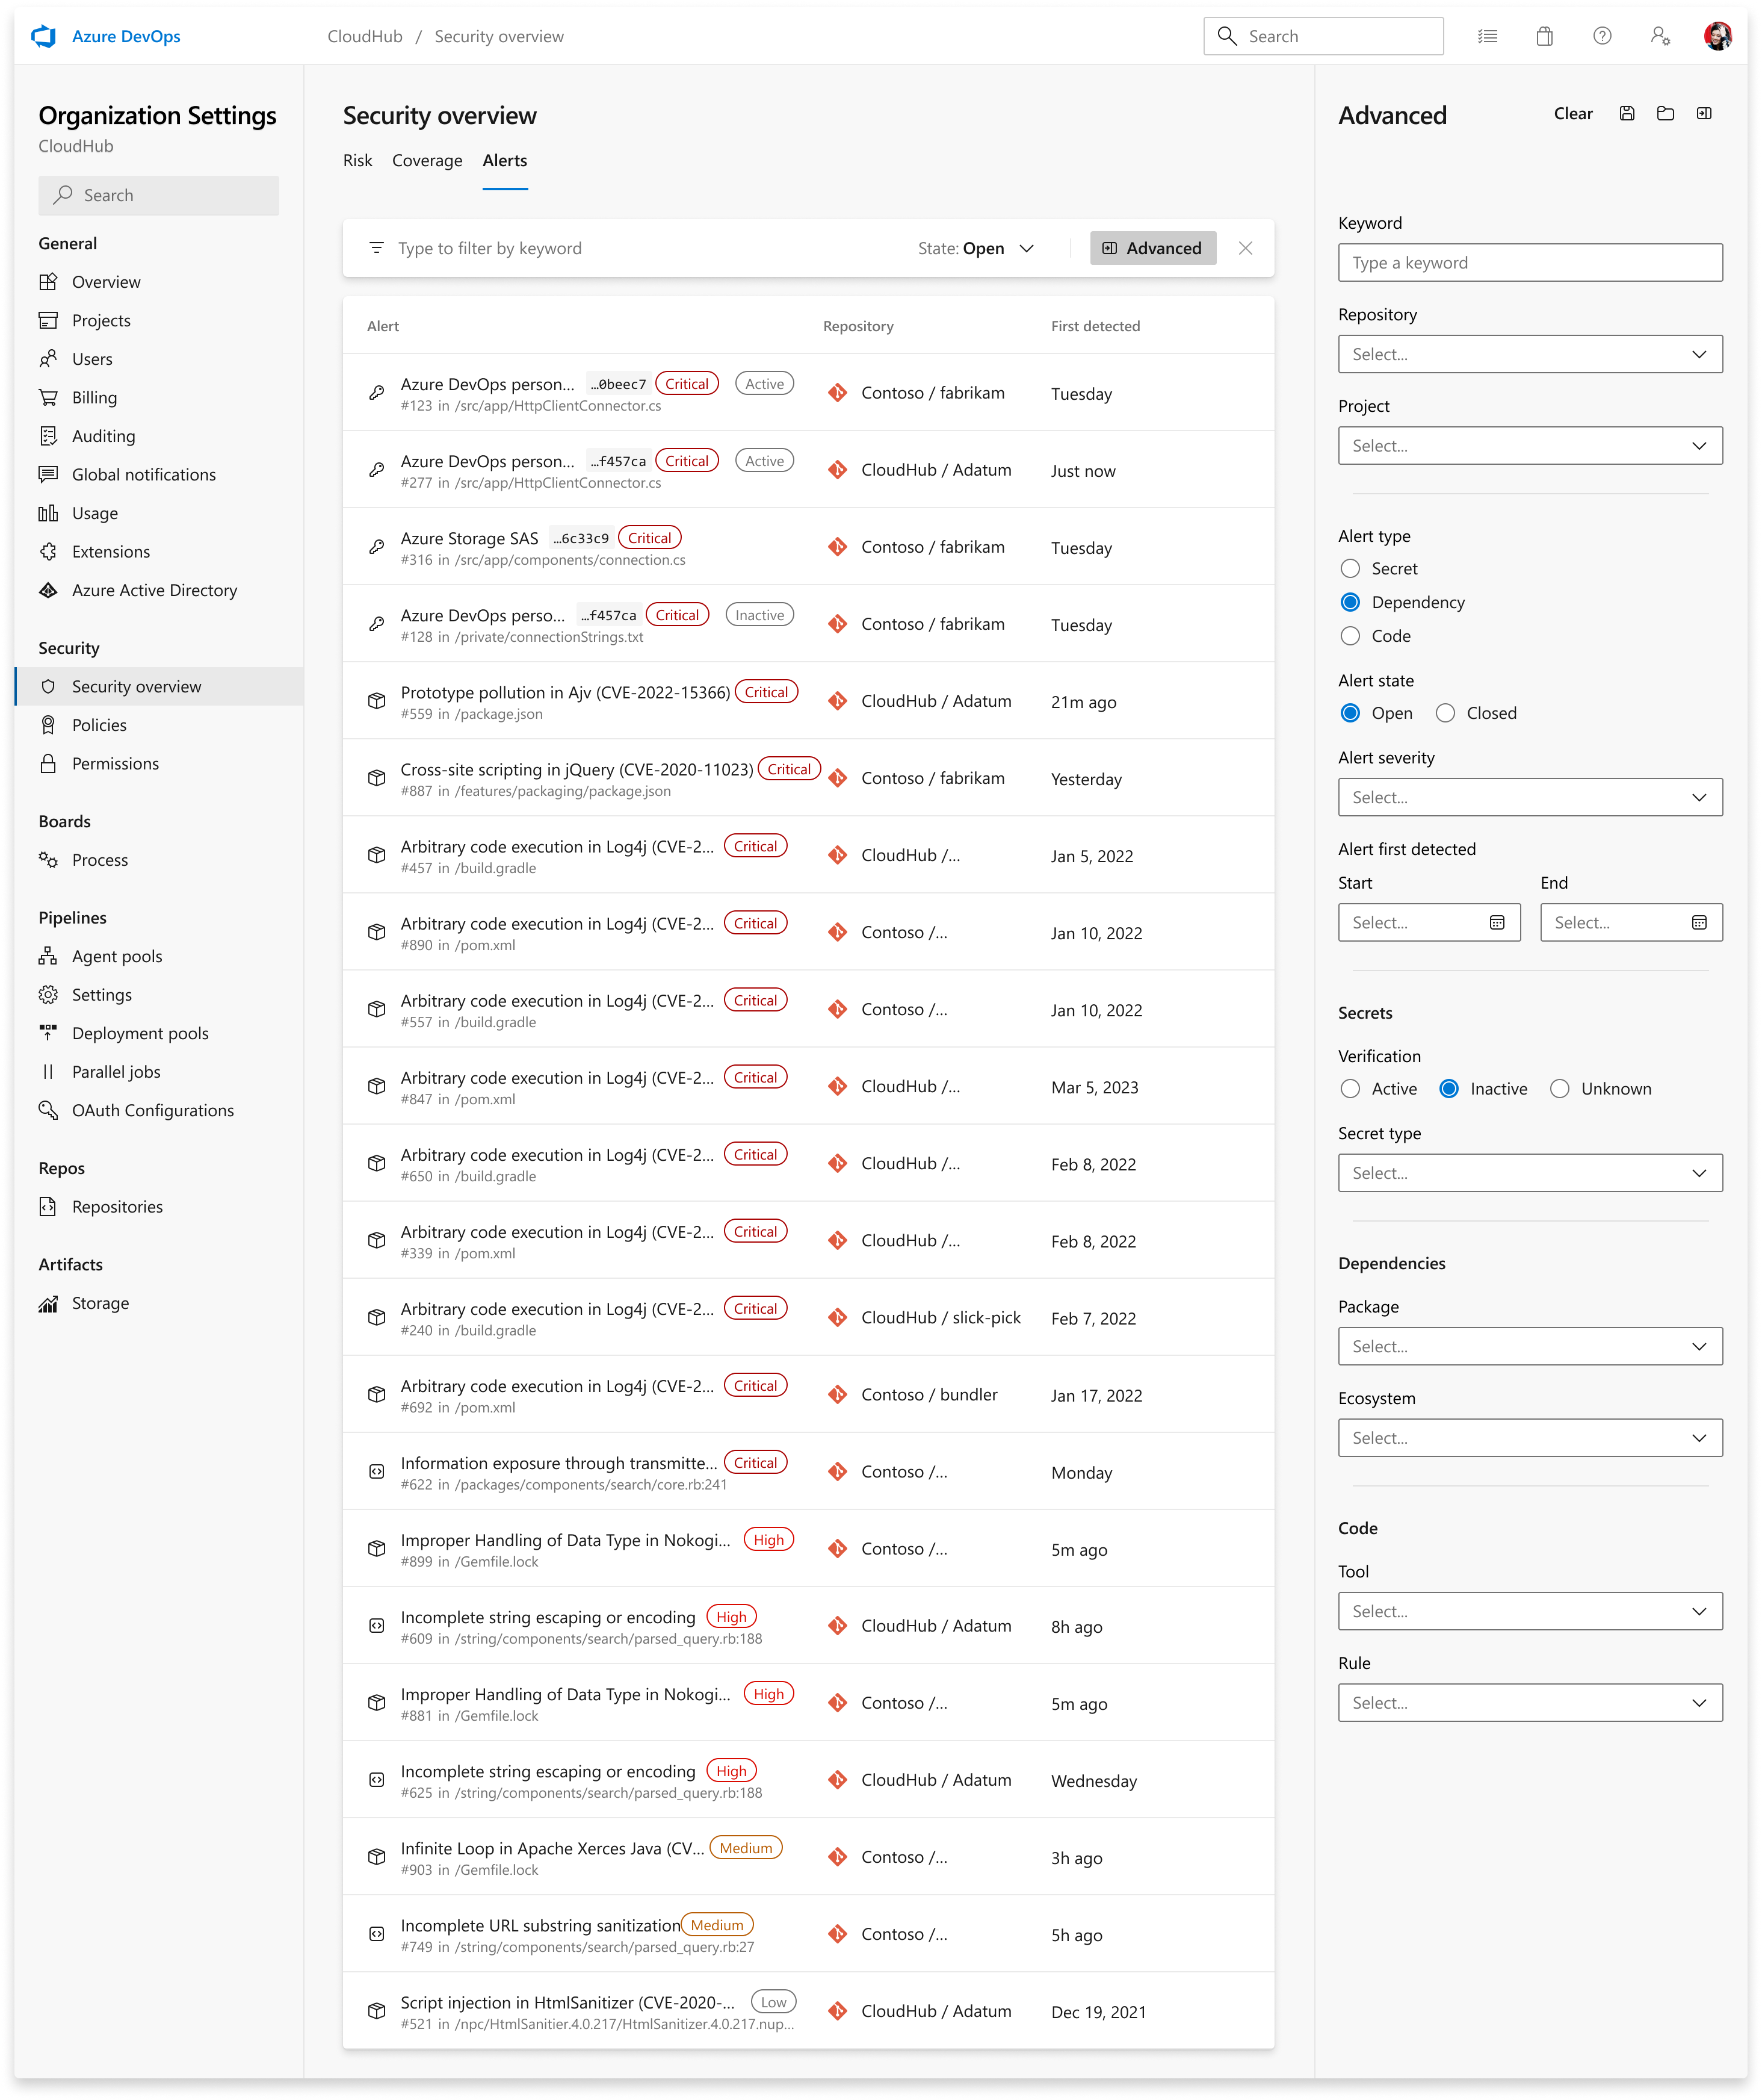1762x2100 pixels.
Task: Click the filter lines icon in keyword bar
Action: [x=377, y=249]
